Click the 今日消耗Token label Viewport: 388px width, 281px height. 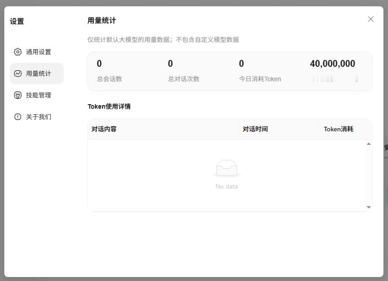[260, 79]
